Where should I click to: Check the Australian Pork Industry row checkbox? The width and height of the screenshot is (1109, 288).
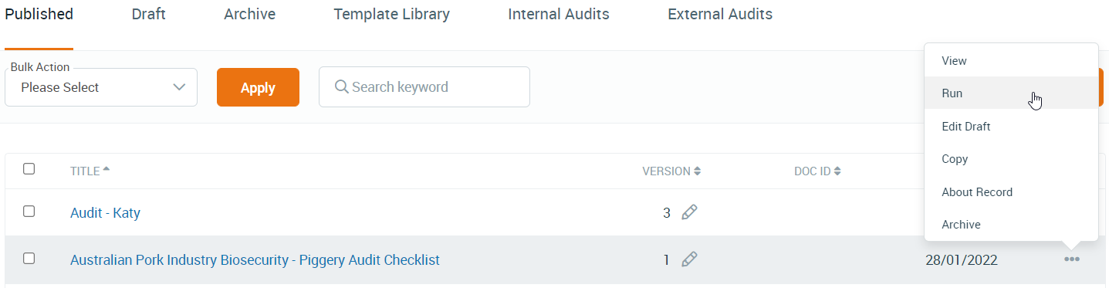[x=29, y=259]
